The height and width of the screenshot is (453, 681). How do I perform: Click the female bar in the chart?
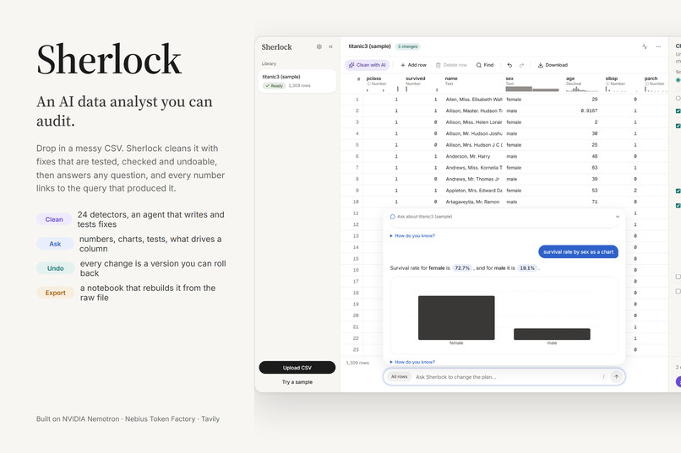(456, 318)
